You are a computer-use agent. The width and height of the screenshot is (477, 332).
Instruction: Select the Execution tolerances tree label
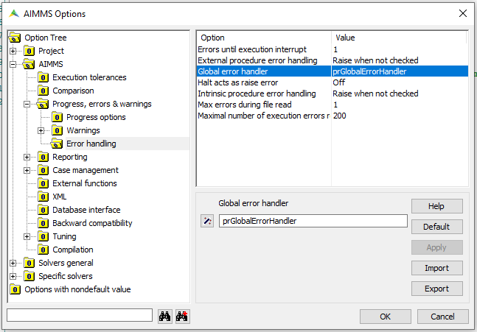pyautogui.click(x=89, y=77)
